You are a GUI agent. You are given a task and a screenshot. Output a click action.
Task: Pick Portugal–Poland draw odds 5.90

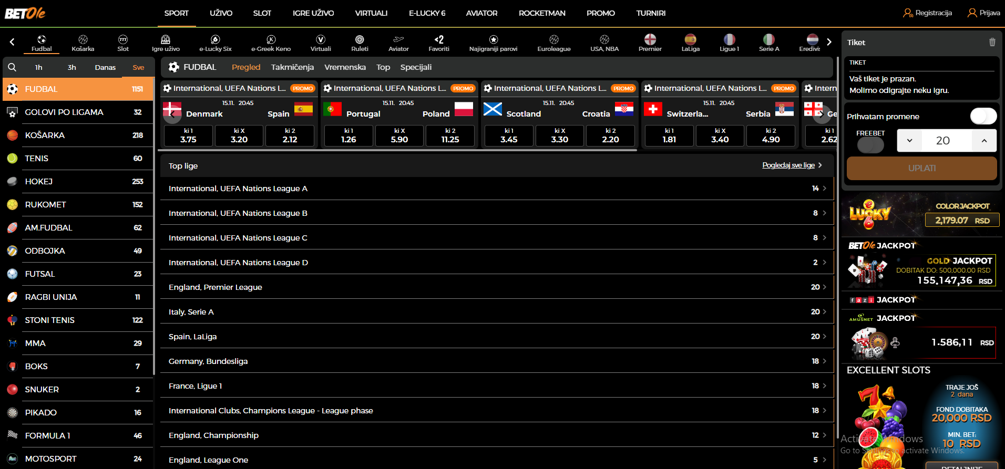coord(399,136)
